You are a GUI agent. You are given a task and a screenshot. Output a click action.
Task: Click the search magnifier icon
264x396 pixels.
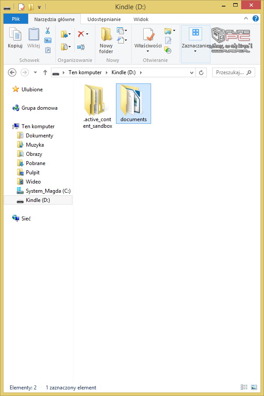249,72
